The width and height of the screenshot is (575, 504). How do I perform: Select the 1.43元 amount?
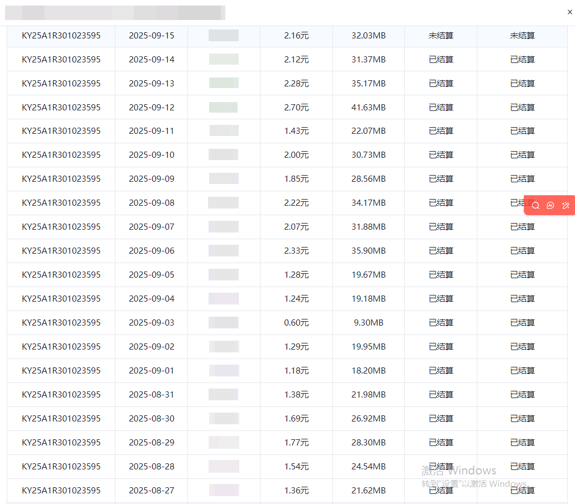click(x=296, y=131)
